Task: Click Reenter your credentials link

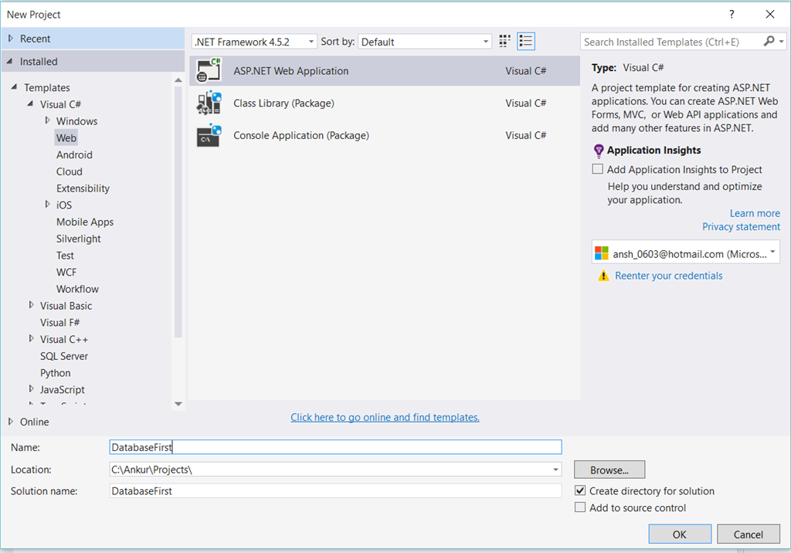Action: (x=668, y=276)
